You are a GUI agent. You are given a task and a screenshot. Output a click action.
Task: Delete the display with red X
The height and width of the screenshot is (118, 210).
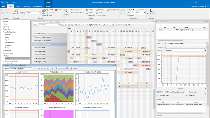pyautogui.click(x=58, y=10)
